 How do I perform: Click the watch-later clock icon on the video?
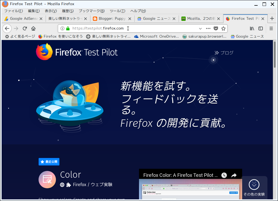(x=224, y=175)
